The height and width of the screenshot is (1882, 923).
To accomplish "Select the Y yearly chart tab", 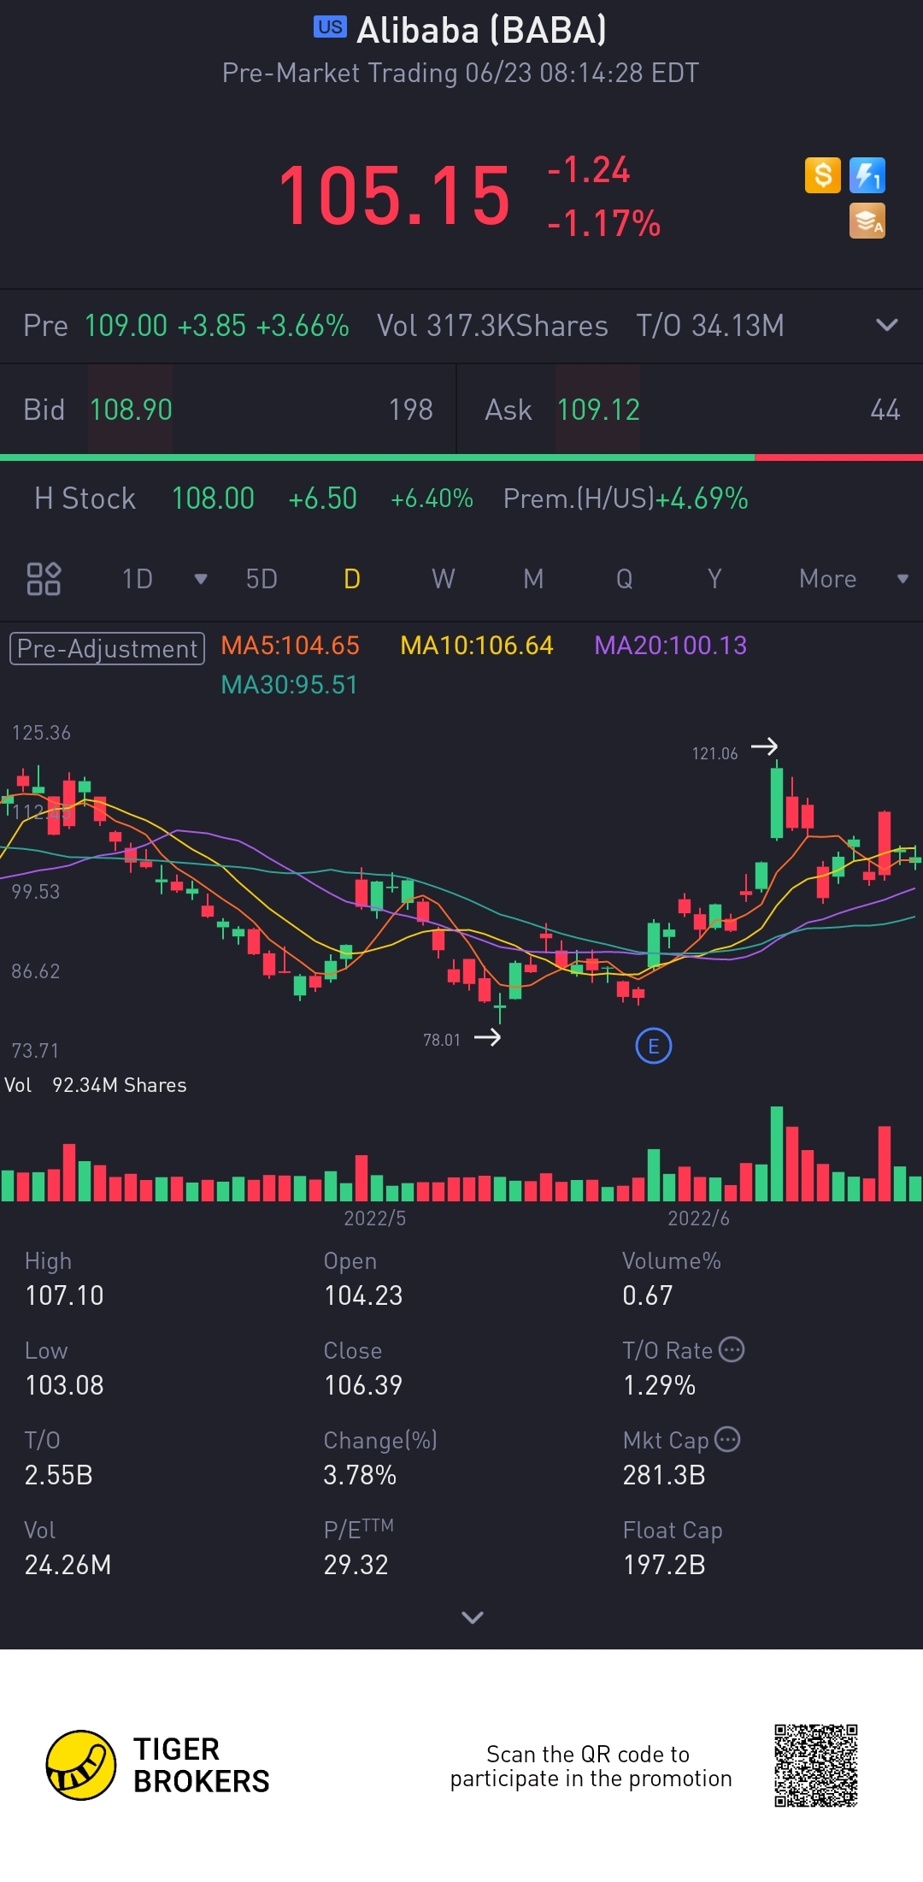I will click(x=715, y=579).
